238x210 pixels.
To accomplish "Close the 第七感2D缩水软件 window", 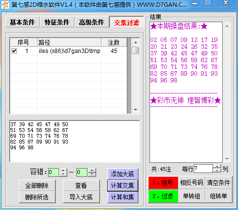I will pyautogui.click(x=226, y=3).
